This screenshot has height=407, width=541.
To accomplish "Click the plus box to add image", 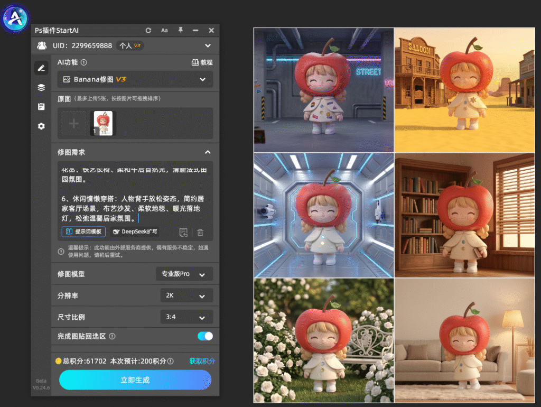I will (74, 123).
